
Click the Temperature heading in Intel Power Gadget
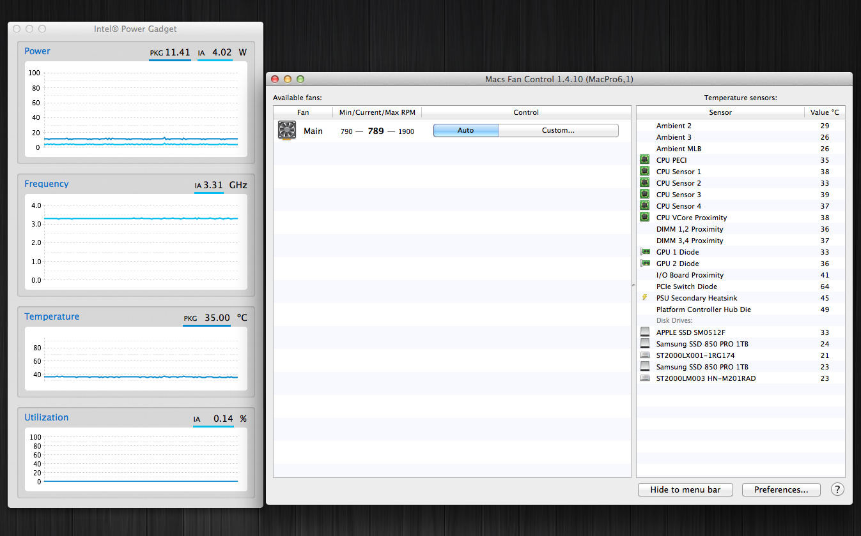[52, 316]
